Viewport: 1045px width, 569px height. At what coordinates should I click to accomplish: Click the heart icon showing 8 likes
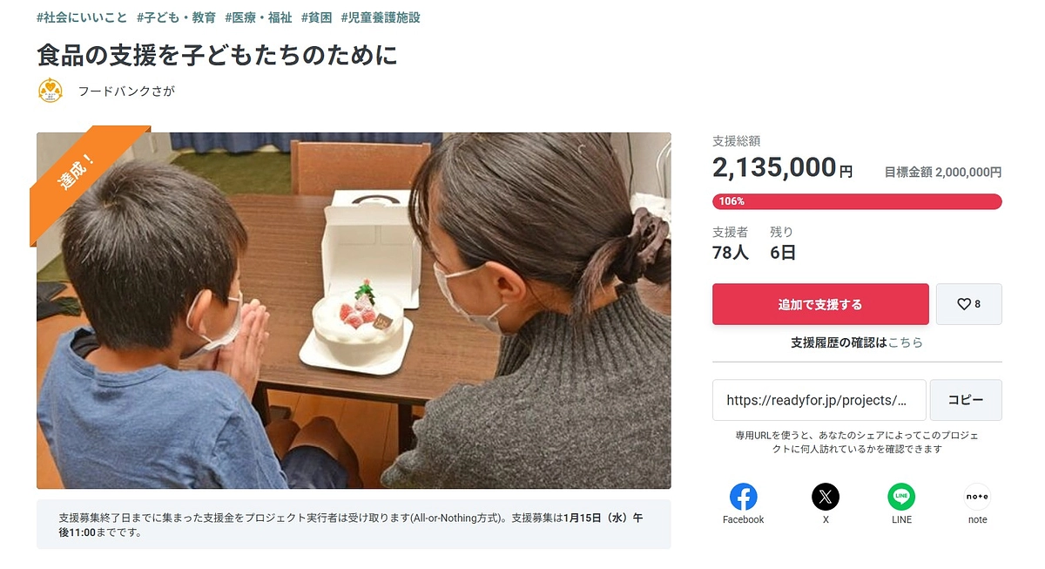tap(968, 304)
